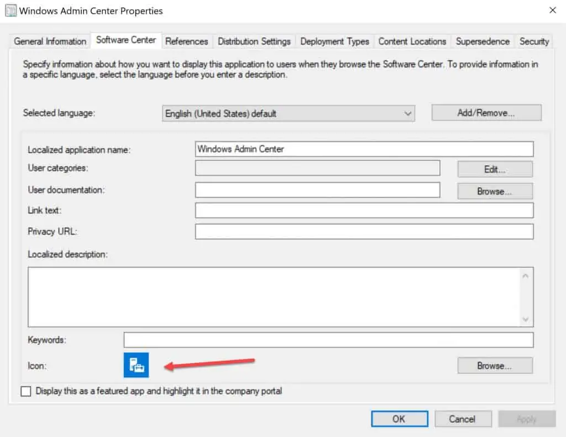Click the Privacy URL field

[364, 231]
